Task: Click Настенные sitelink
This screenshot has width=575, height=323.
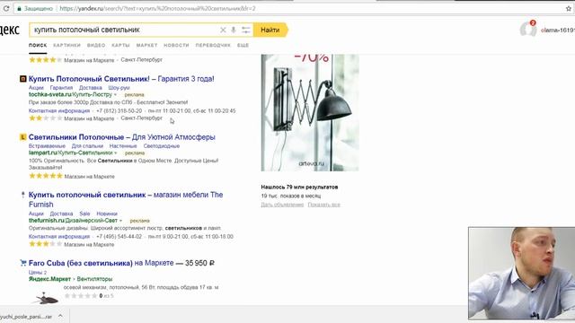Action: 123,146
